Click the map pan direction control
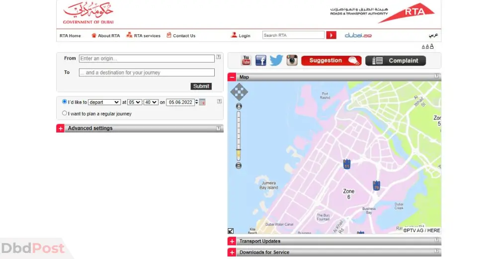 coord(239,92)
